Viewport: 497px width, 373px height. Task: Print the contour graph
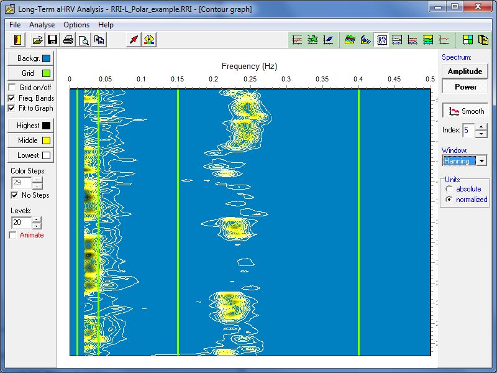[x=68, y=40]
